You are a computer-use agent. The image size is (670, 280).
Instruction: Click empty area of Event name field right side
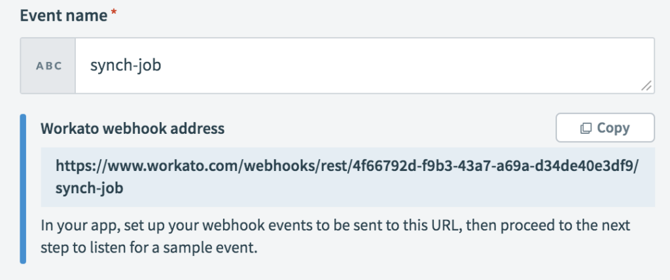point(523,66)
